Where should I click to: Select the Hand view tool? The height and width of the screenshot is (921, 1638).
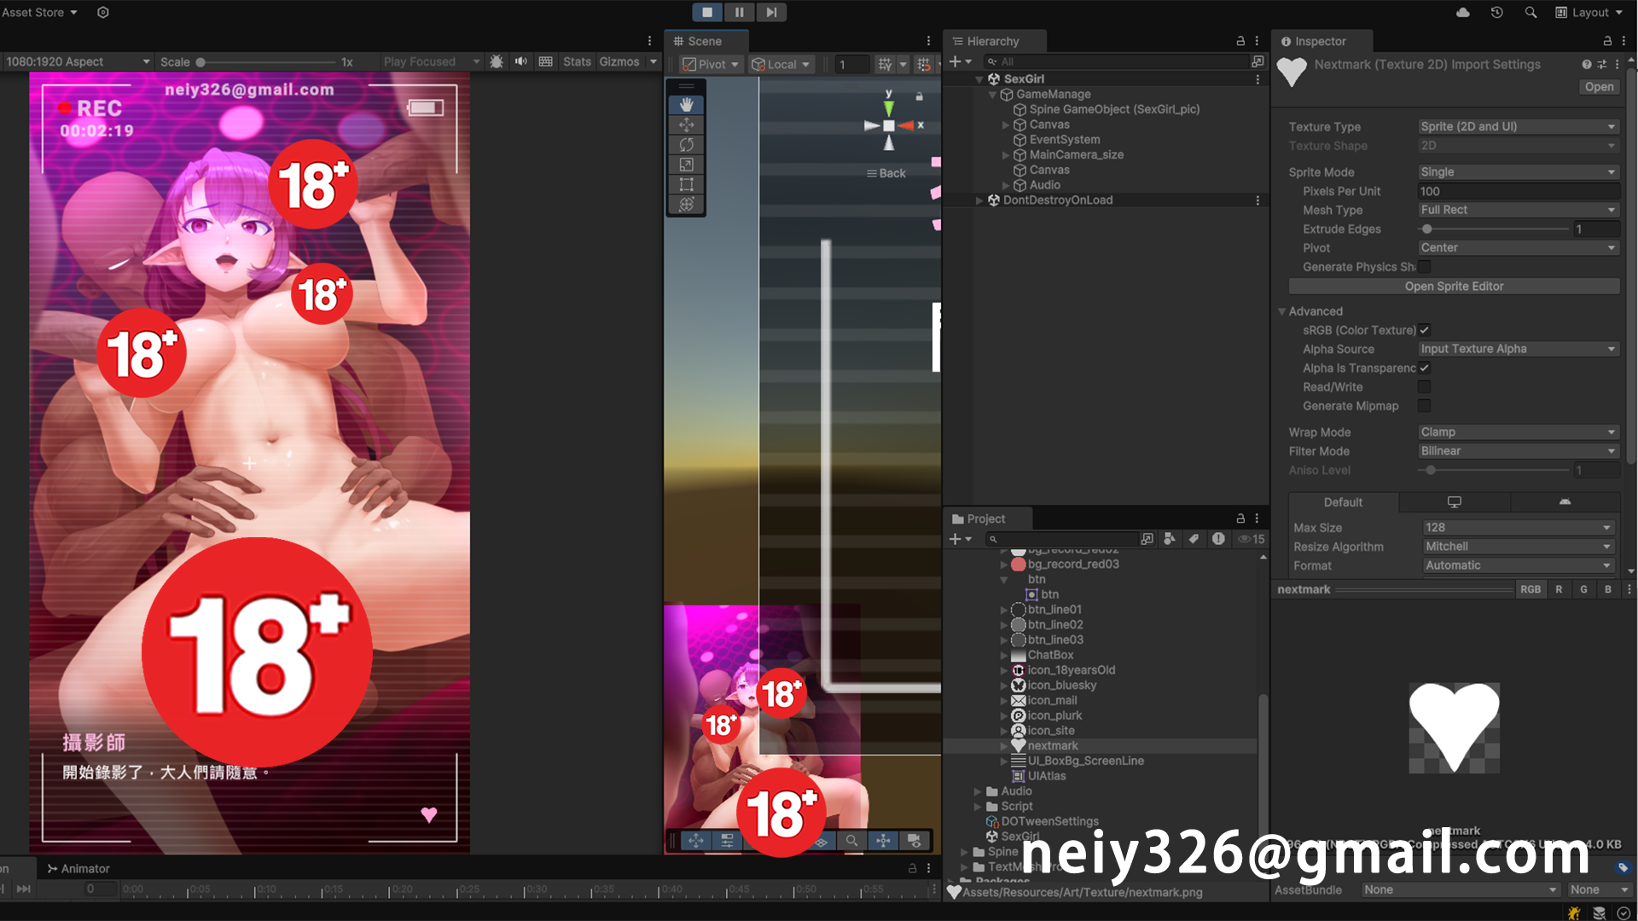coord(686,105)
